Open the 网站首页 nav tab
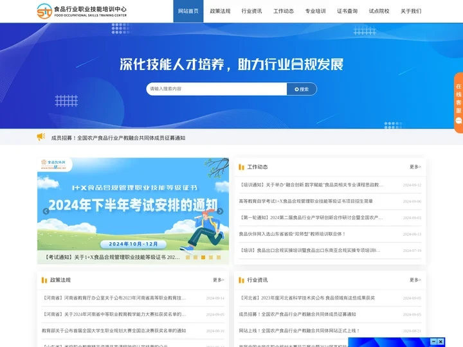This screenshot has height=347, width=463. pyautogui.click(x=188, y=11)
